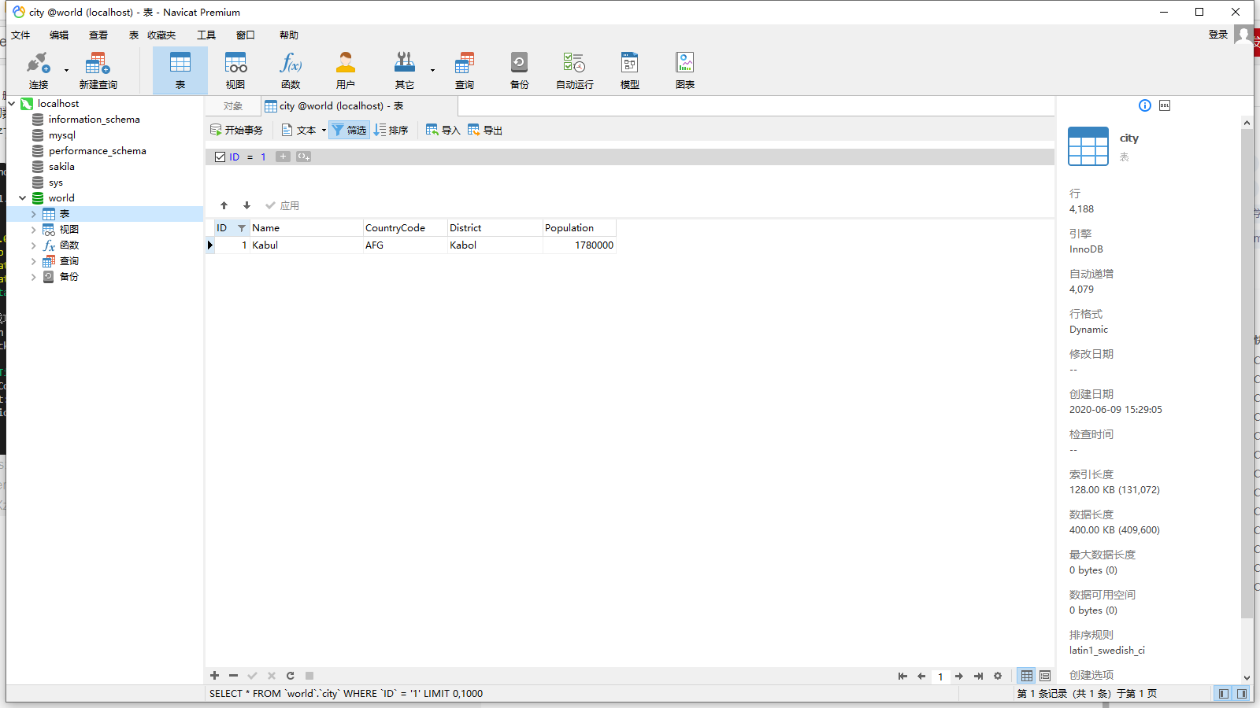Open the 图表 (Charts) toolbar icon
This screenshot has height=708, width=1260.
(685, 70)
